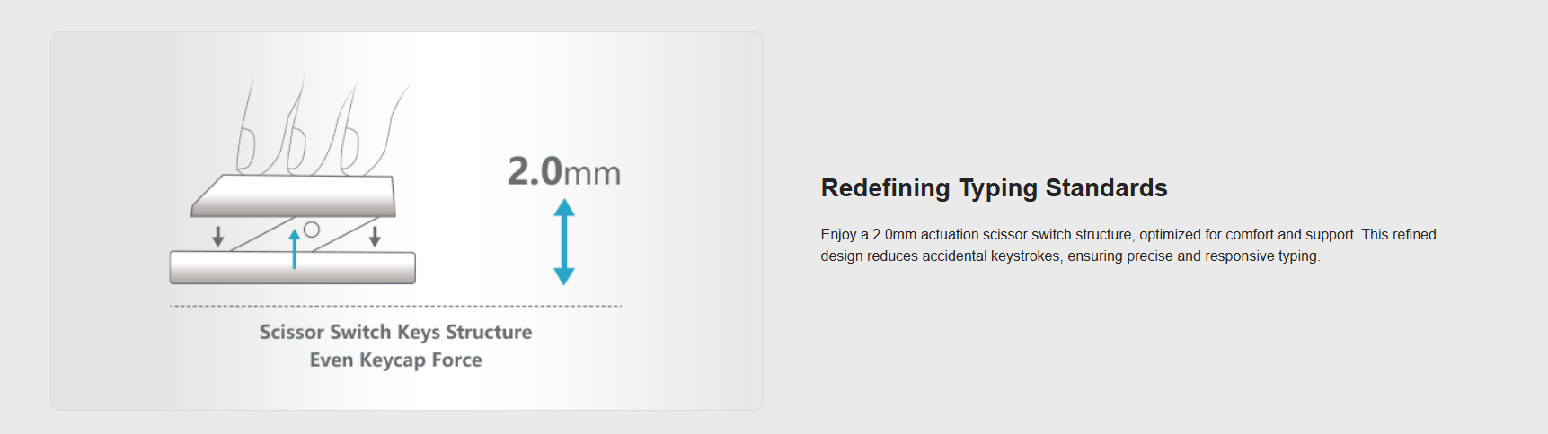Click the leftmost finger outline

245,135
